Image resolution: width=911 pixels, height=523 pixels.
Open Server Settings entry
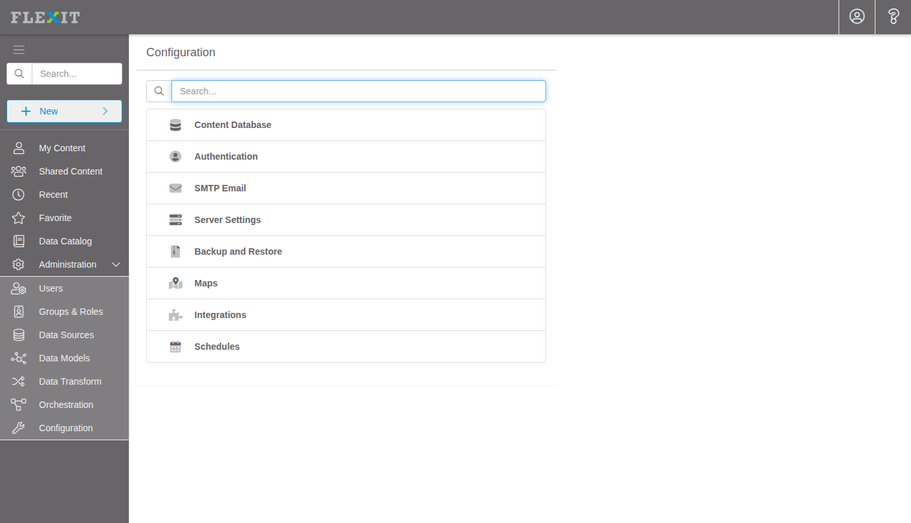click(346, 220)
